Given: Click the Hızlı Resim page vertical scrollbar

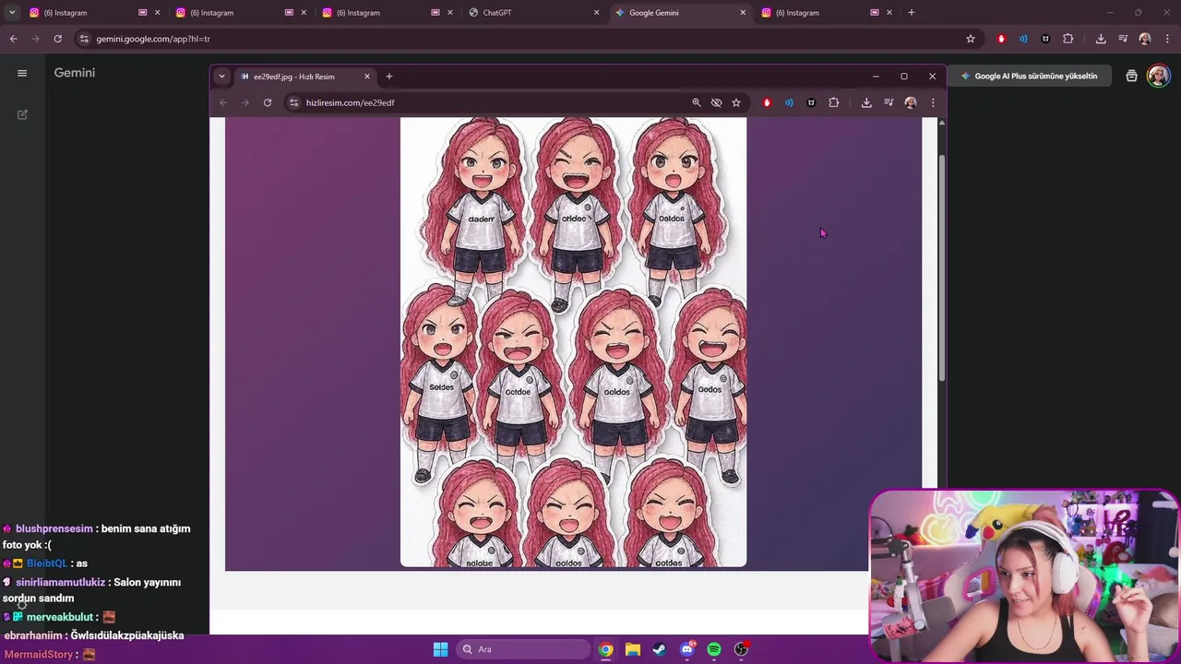Looking at the screenshot, I should click(x=941, y=267).
